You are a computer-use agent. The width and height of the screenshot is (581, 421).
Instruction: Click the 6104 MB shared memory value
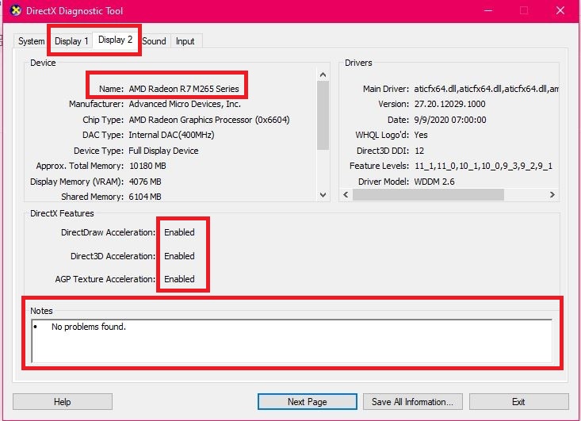(x=145, y=197)
